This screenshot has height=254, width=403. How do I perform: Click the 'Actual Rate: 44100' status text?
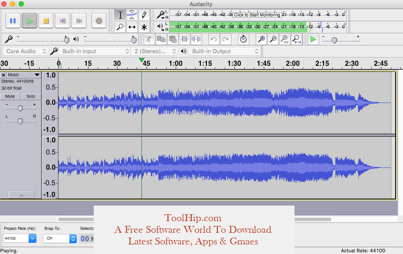pyautogui.click(x=363, y=251)
